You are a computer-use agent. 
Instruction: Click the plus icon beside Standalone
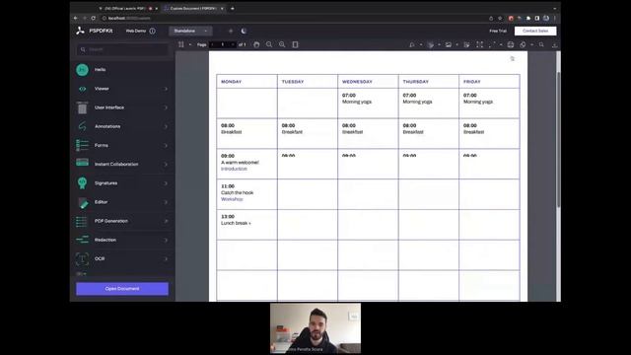tap(231, 31)
